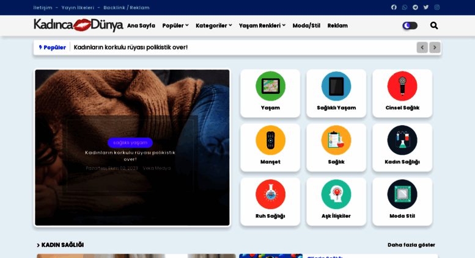Viewport: 475px width, 258px height.
Task: Open the Sağlıklı Yaşam tablet icon
Action: click(x=336, y=86)
